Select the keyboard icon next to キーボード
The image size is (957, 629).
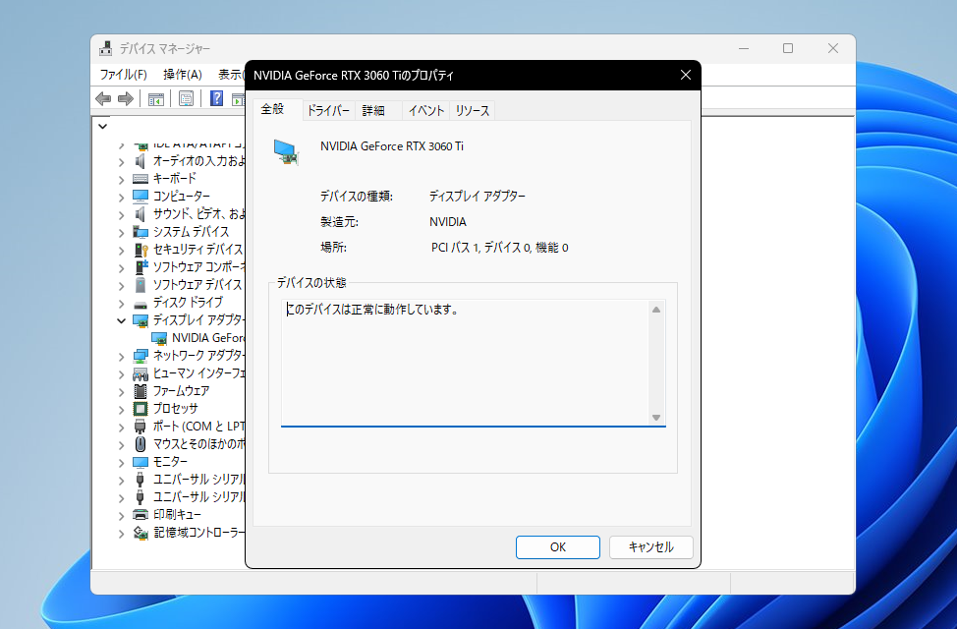point(141,179)
